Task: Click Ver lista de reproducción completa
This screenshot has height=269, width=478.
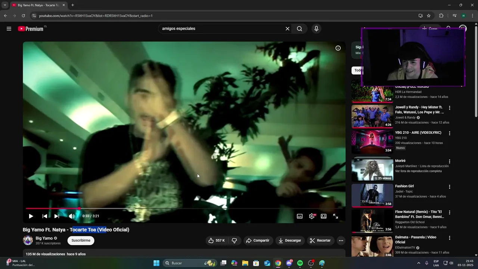Action: [x=418, y=171]
